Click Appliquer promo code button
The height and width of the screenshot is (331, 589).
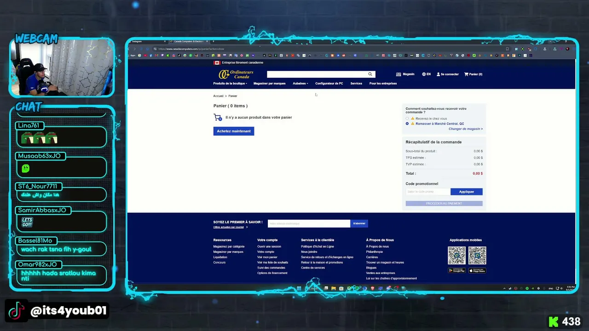[467, 192]
